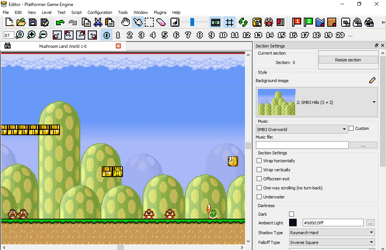386x250 pixels.
Task: Open the Script menu
Action: (x=76, y=12)
